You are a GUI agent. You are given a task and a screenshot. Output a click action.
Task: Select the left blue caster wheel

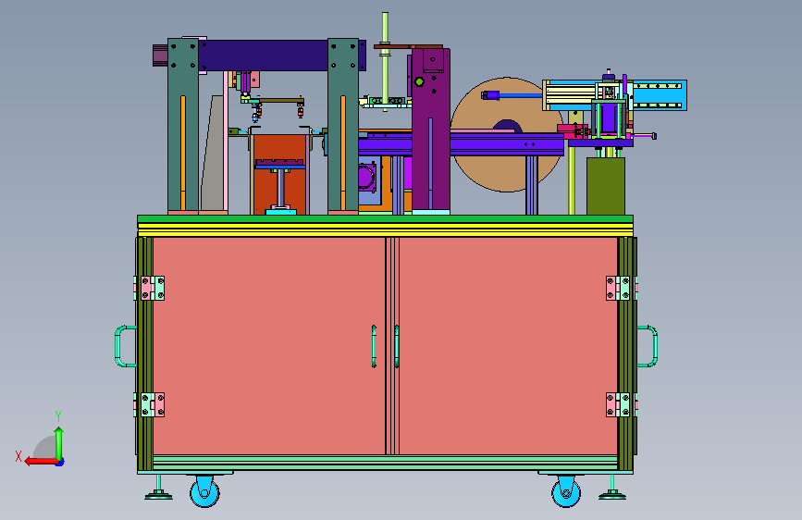(x=204, y=491)
